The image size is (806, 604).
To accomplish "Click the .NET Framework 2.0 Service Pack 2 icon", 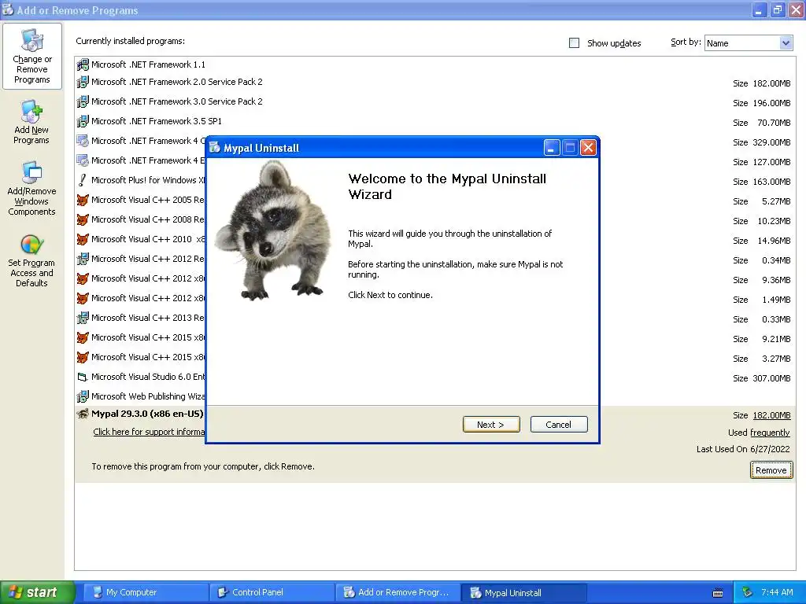I will pos(82,82).
